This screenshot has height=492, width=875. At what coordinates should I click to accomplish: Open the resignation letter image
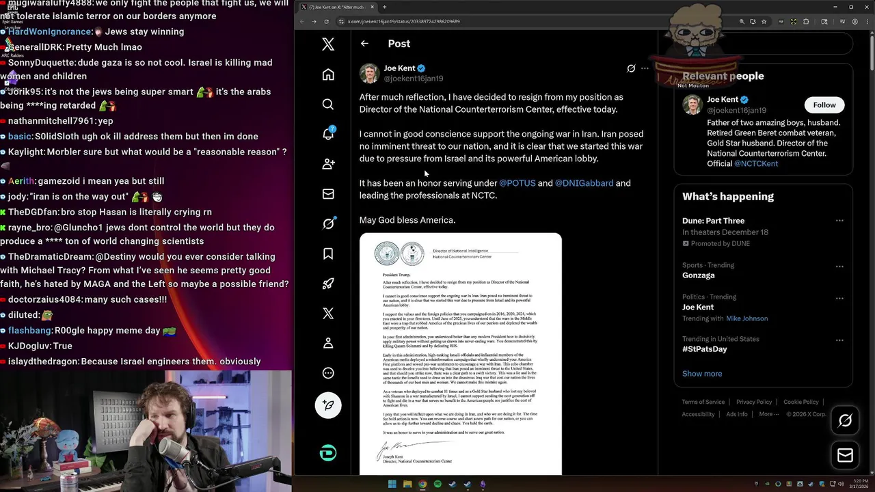[461, 354]
